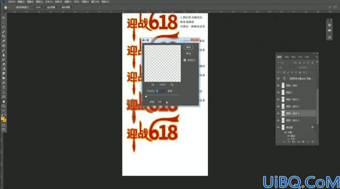Open the 文件 File menu
Screen dimensions: 340x189
point(12,1)
